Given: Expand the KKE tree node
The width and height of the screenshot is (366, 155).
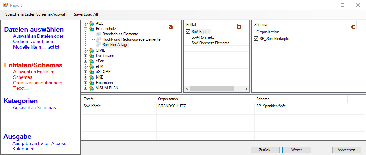Looking at the screenshot, I should coord(85,77).
